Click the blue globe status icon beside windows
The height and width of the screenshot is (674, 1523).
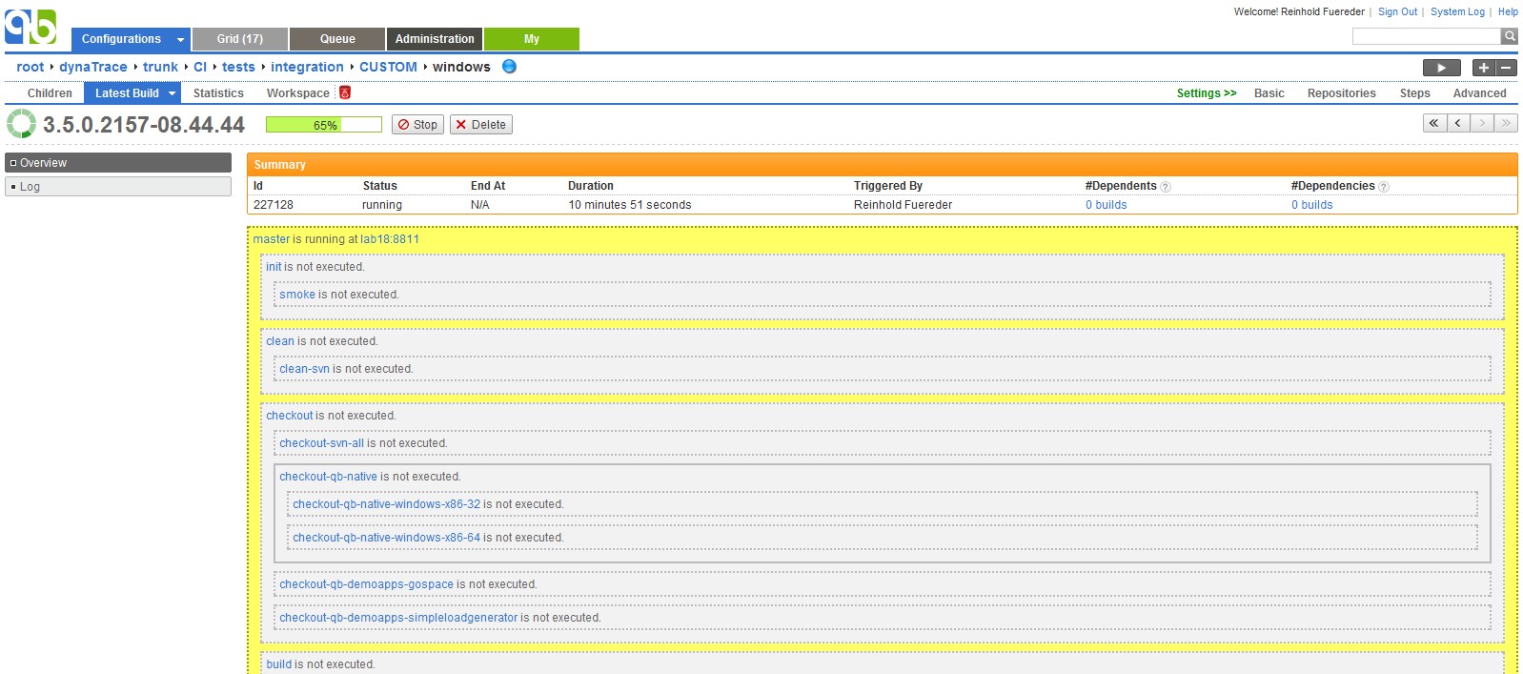coord(509,67)
